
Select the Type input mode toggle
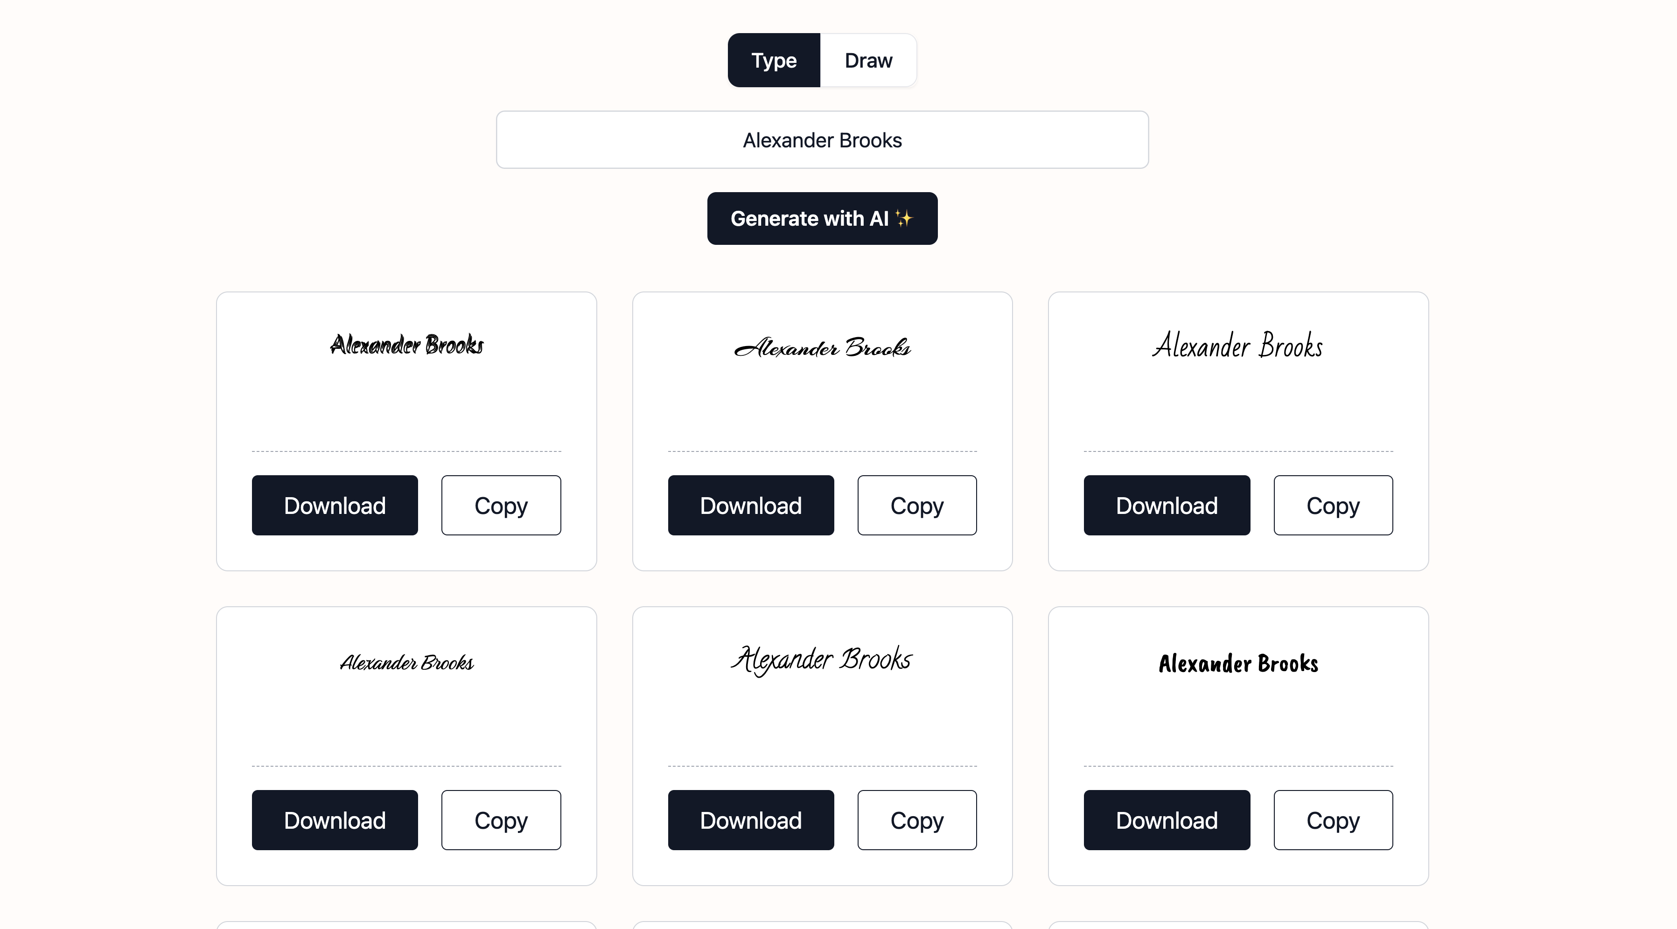(x=774, y=61)
